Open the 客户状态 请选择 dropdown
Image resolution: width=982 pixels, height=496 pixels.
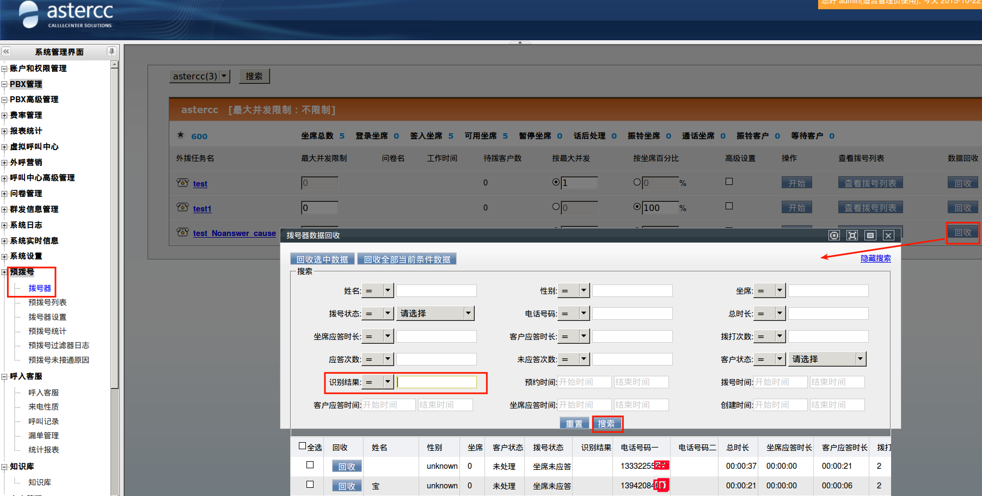(x=827, y=359)
